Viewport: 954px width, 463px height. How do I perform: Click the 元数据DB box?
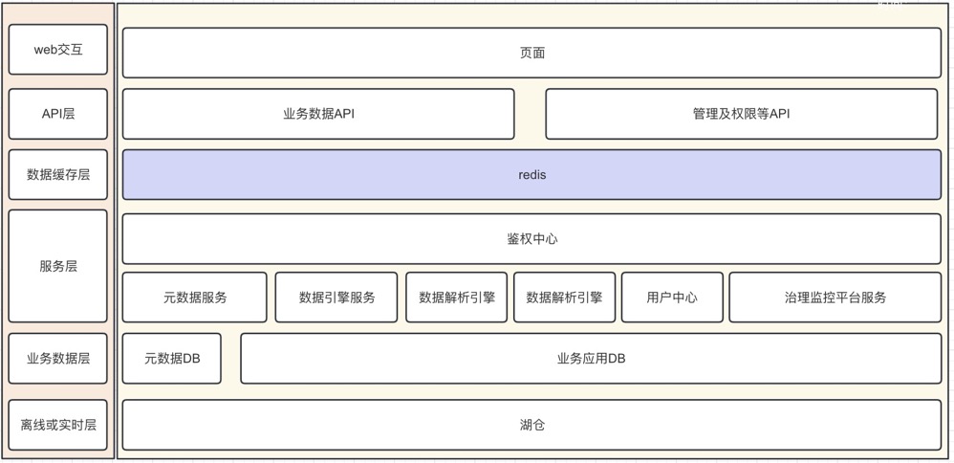172,359
